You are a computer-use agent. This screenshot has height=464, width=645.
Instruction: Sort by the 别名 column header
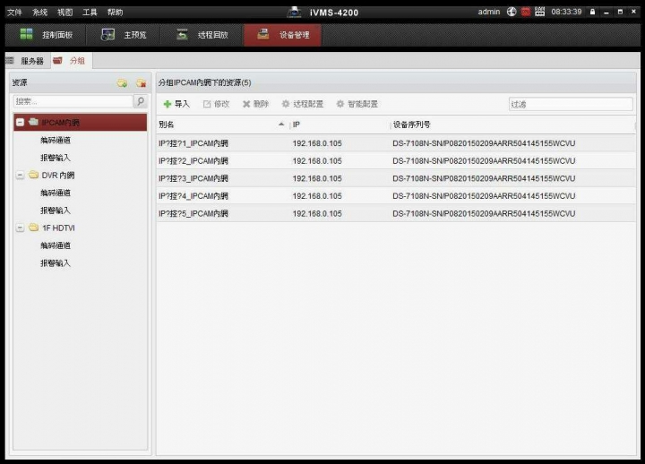(x=222, y=125)
